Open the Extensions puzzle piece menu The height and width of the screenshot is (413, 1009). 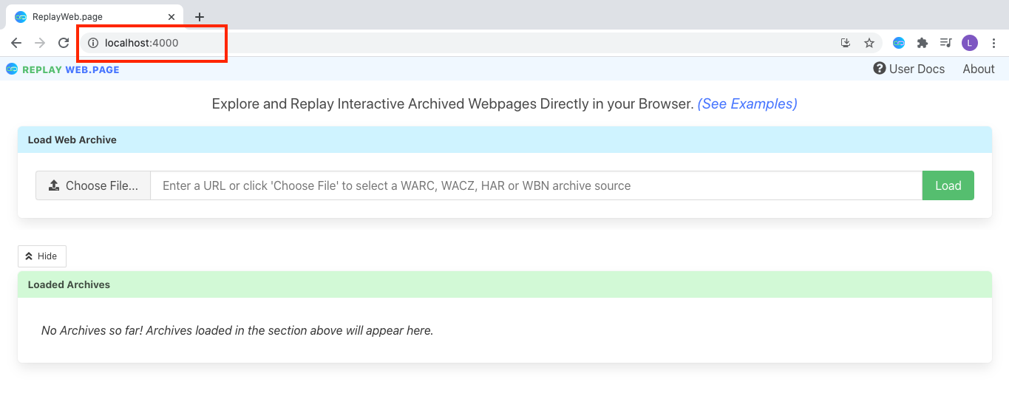tap(922, 43)
